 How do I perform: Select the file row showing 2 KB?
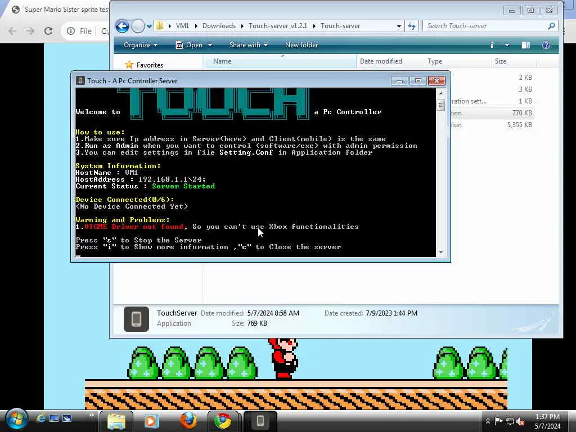[x=492, y=78]
